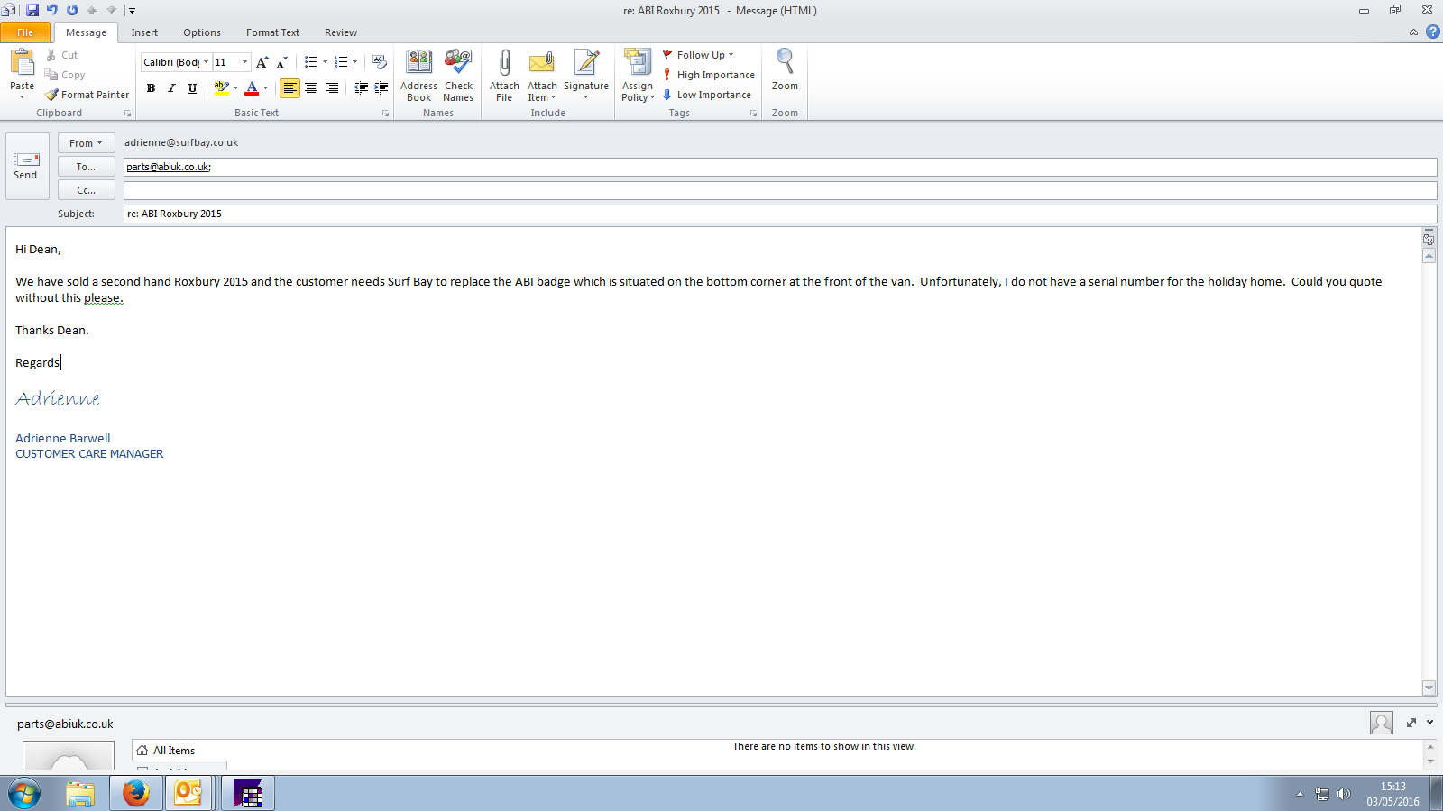The width and height of the screenshot is (1443, 811).
Task: Open the font name dropdown
Action: coord(206,62)
